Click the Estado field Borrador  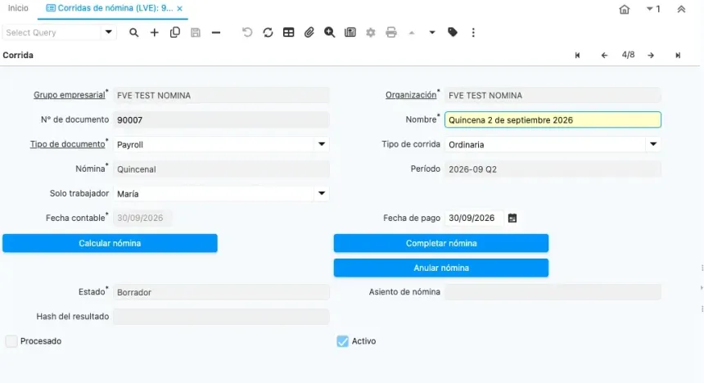click(221, 292)
